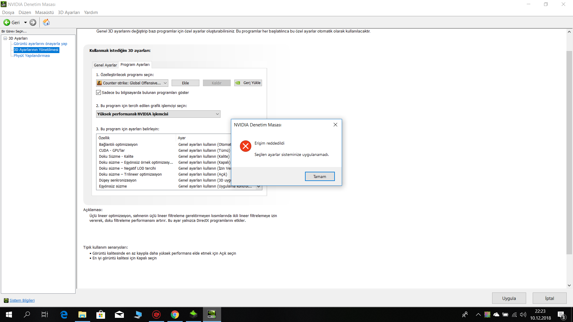This screenshot has width=573, height=322.
Task: Click the NVIDIA icon on Geri Yükle button
Action: (x=238, y=83)
